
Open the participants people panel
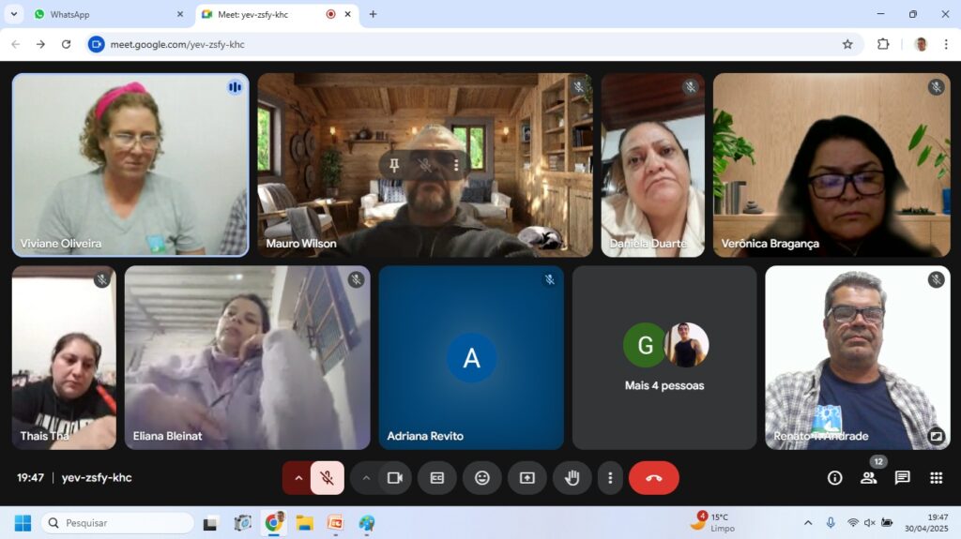click(x=868, y=478)
